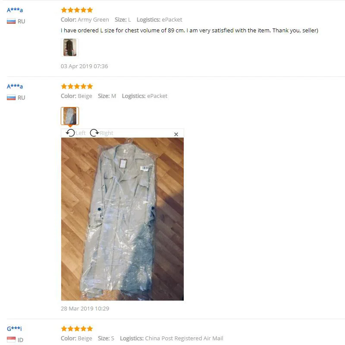345x345 pixels.
Task: Click the Beige M review star rating
Action: click(77, 86)
